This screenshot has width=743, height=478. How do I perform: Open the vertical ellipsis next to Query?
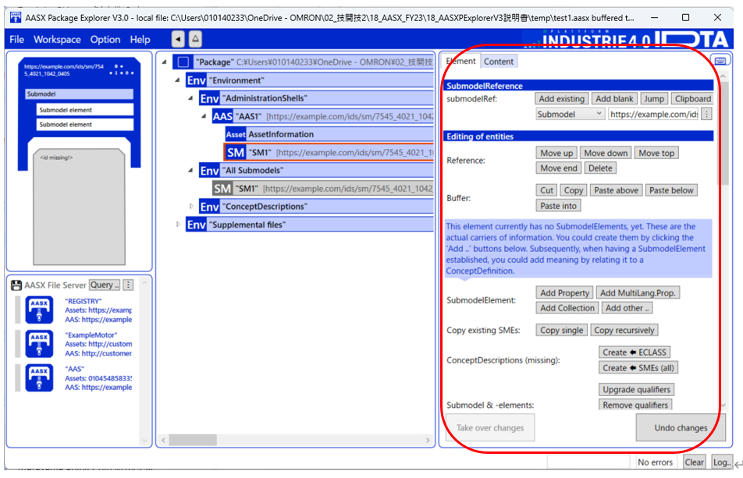point(127,285)
